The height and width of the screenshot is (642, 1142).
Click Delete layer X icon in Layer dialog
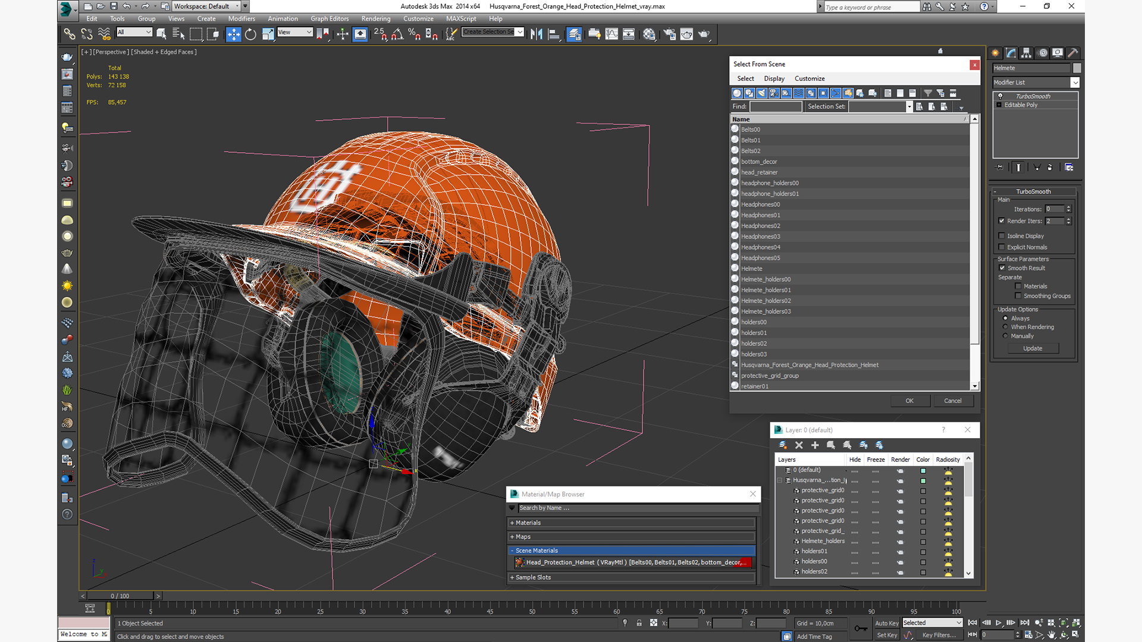799,445
